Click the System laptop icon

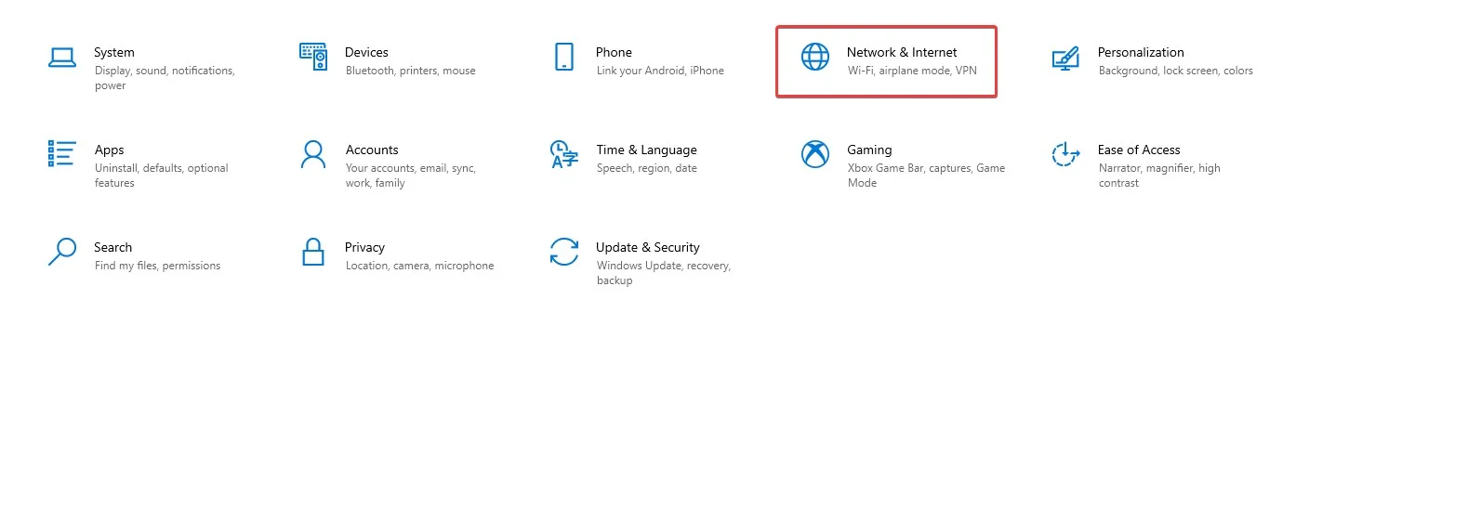pyautogui.click(x=62, y=58)
